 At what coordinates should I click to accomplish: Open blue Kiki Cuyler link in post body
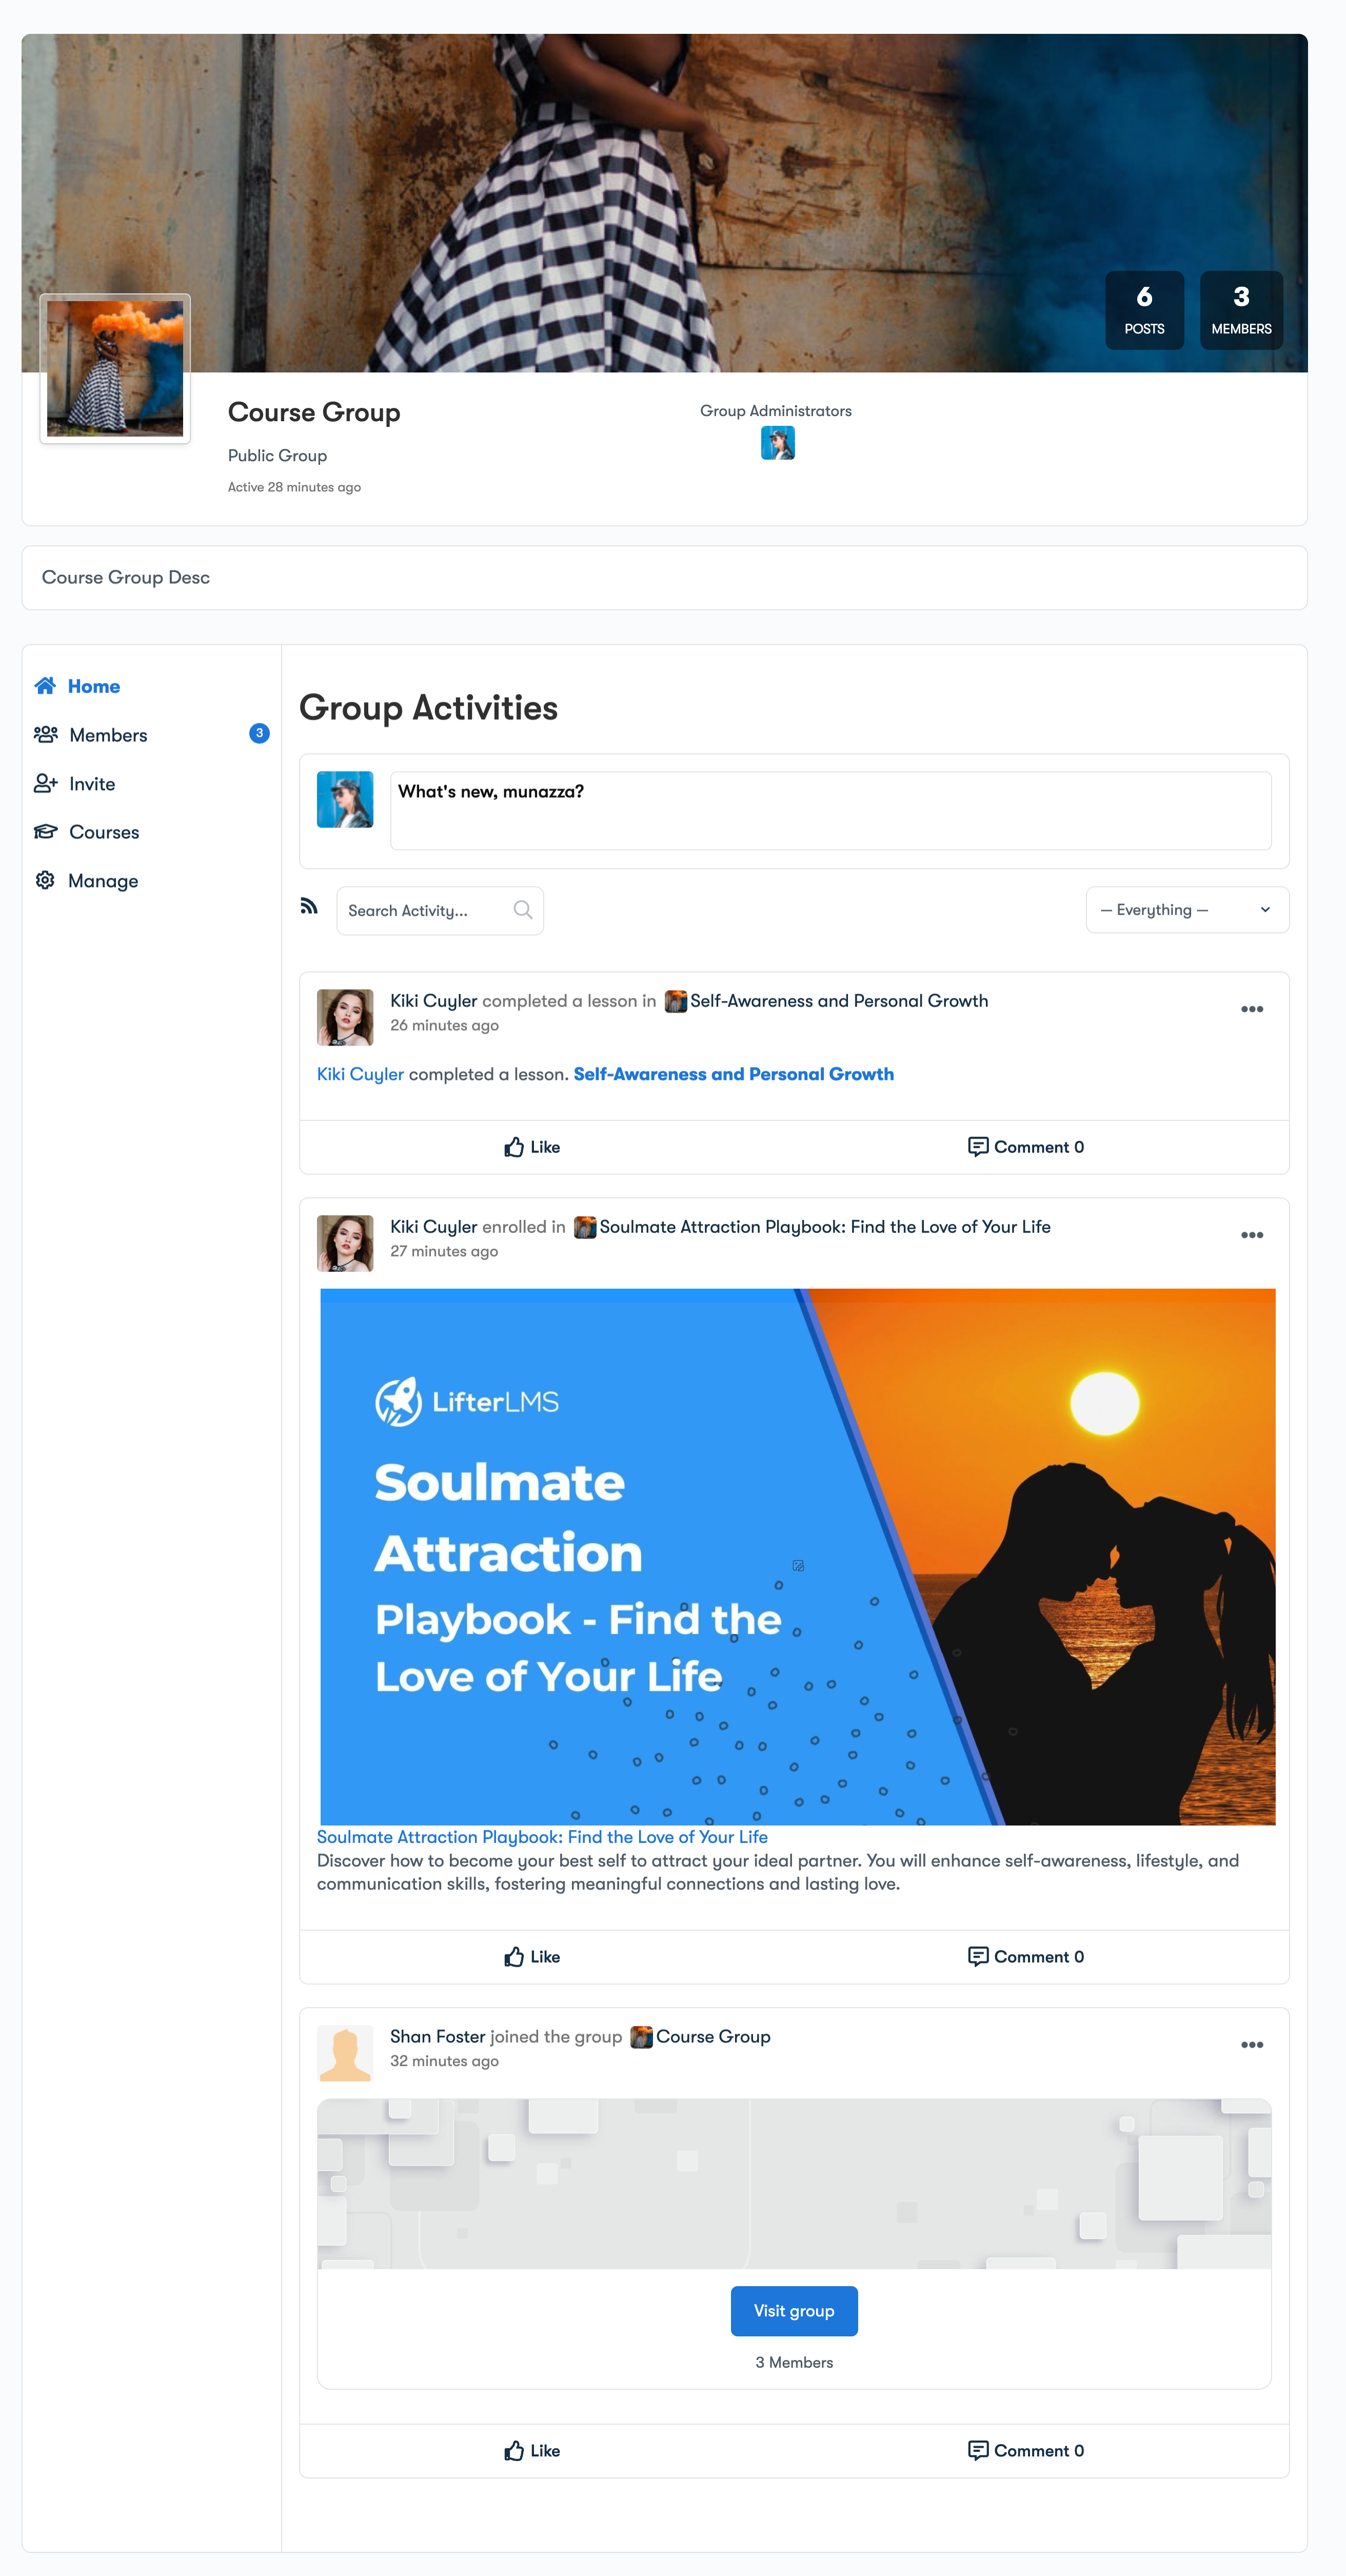tap(360, 1074)
